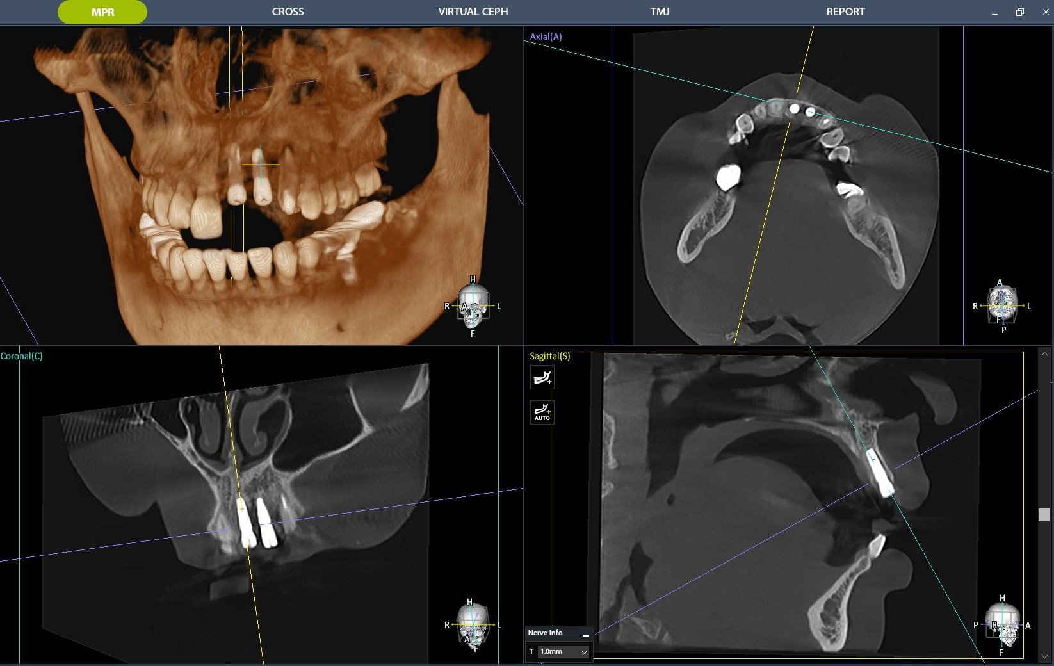This screenshot has height=666, width=1054.
Task: Click the Axial view orientation skull icon
Action: [x=1002, y=306]
